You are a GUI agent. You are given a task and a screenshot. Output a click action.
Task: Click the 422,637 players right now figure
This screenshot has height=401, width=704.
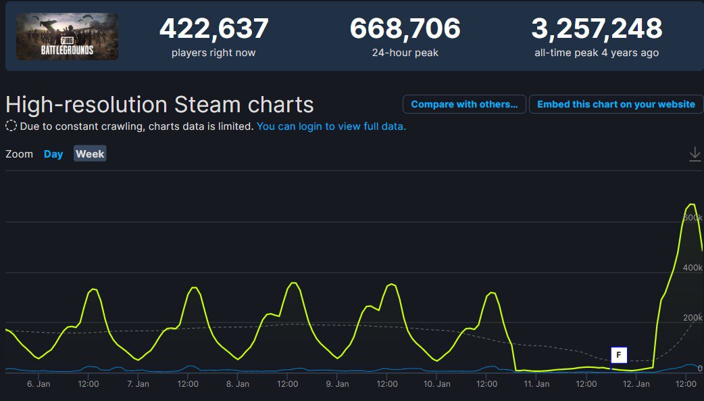[x=213, y=29]
